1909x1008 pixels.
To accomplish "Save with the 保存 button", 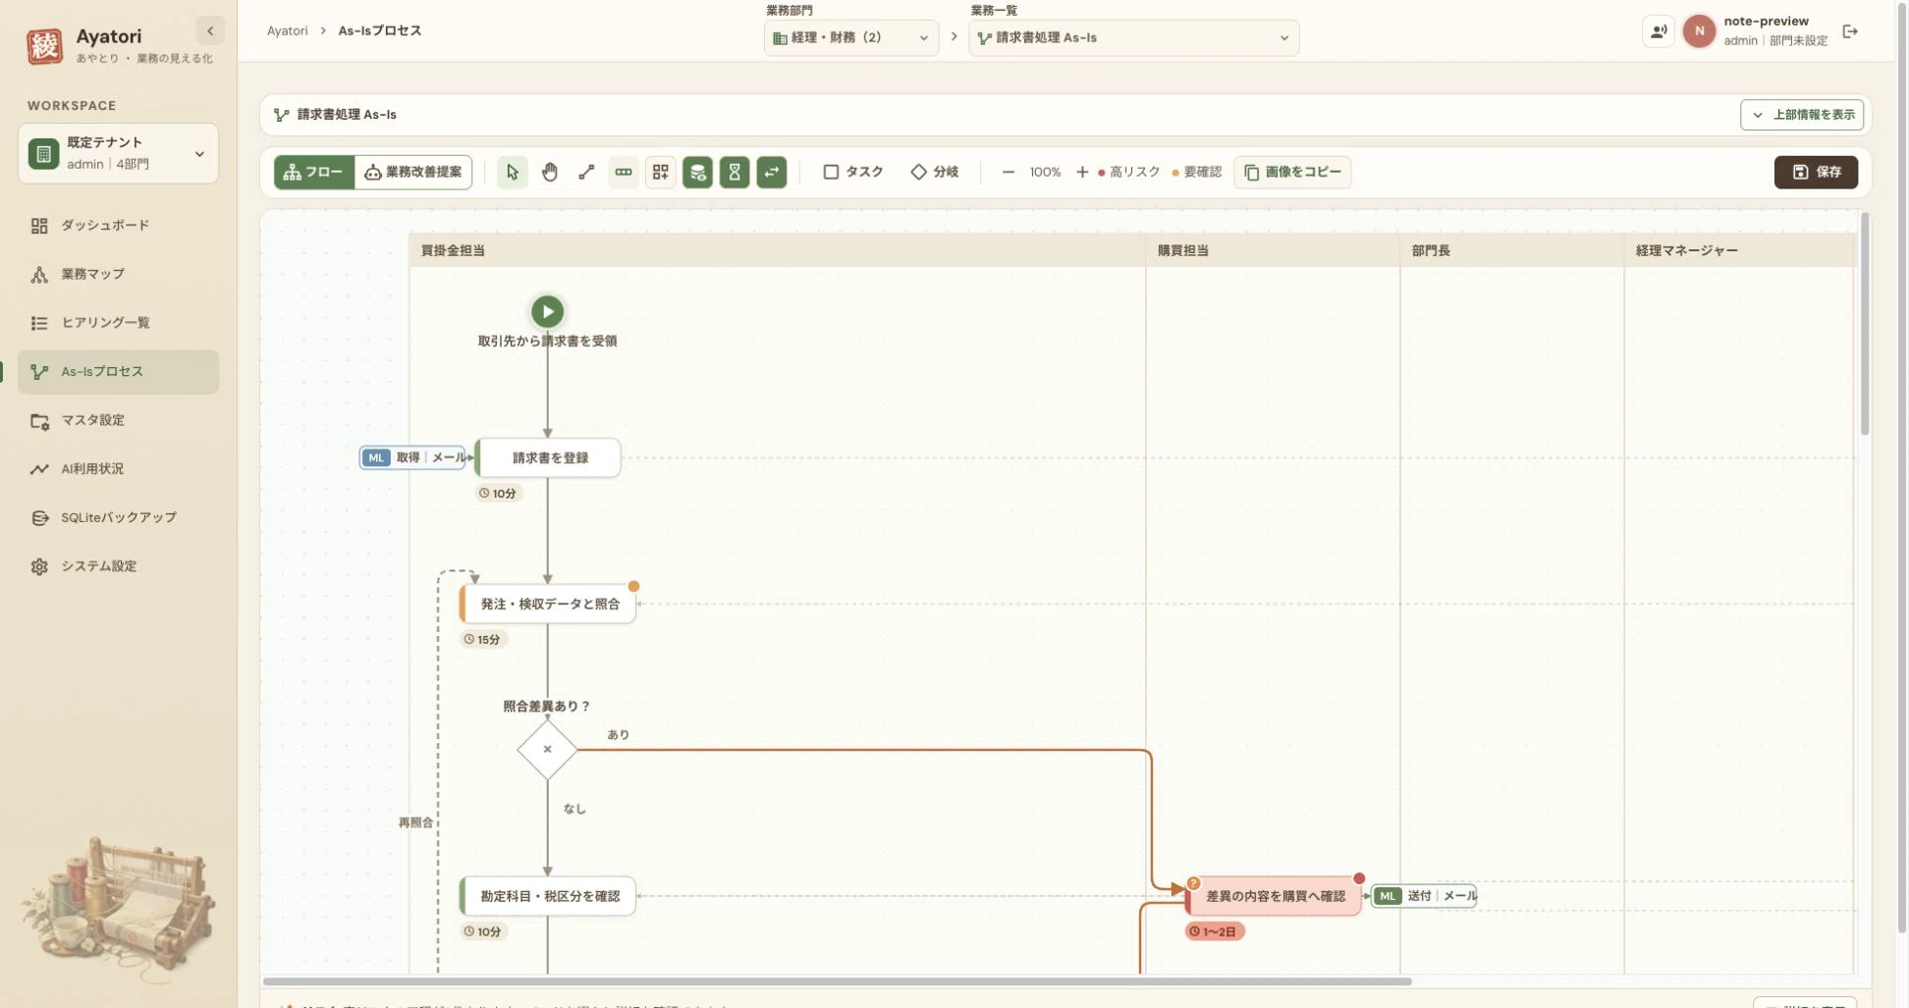I will [x=1816, y=172].
